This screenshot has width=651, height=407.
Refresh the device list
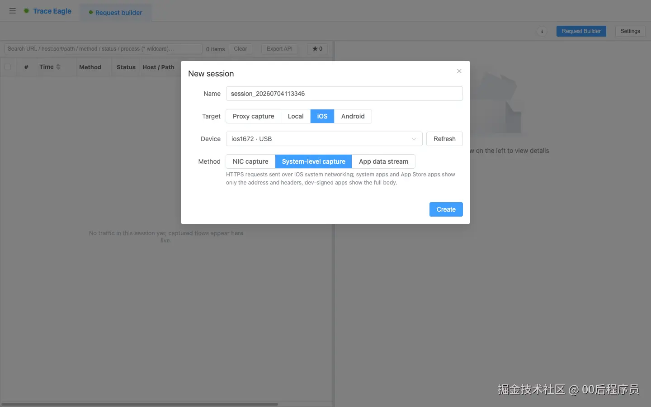[x=444, y=139]
